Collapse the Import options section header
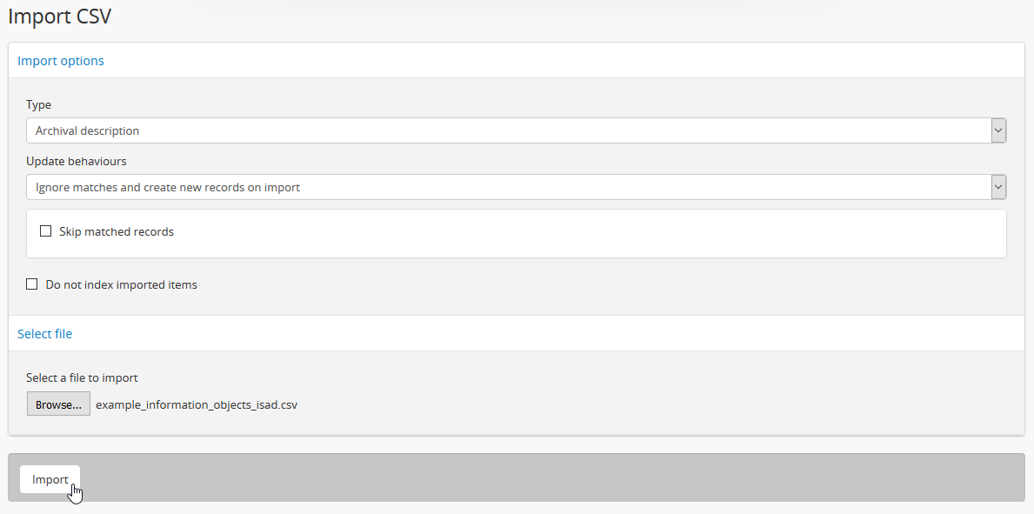 point(61,61)
